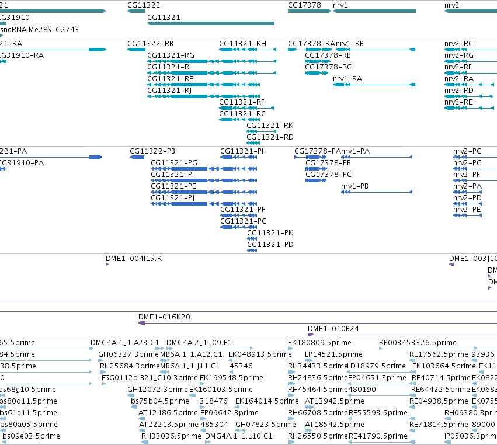Select transcript nrv2-RC

[458, 44]
